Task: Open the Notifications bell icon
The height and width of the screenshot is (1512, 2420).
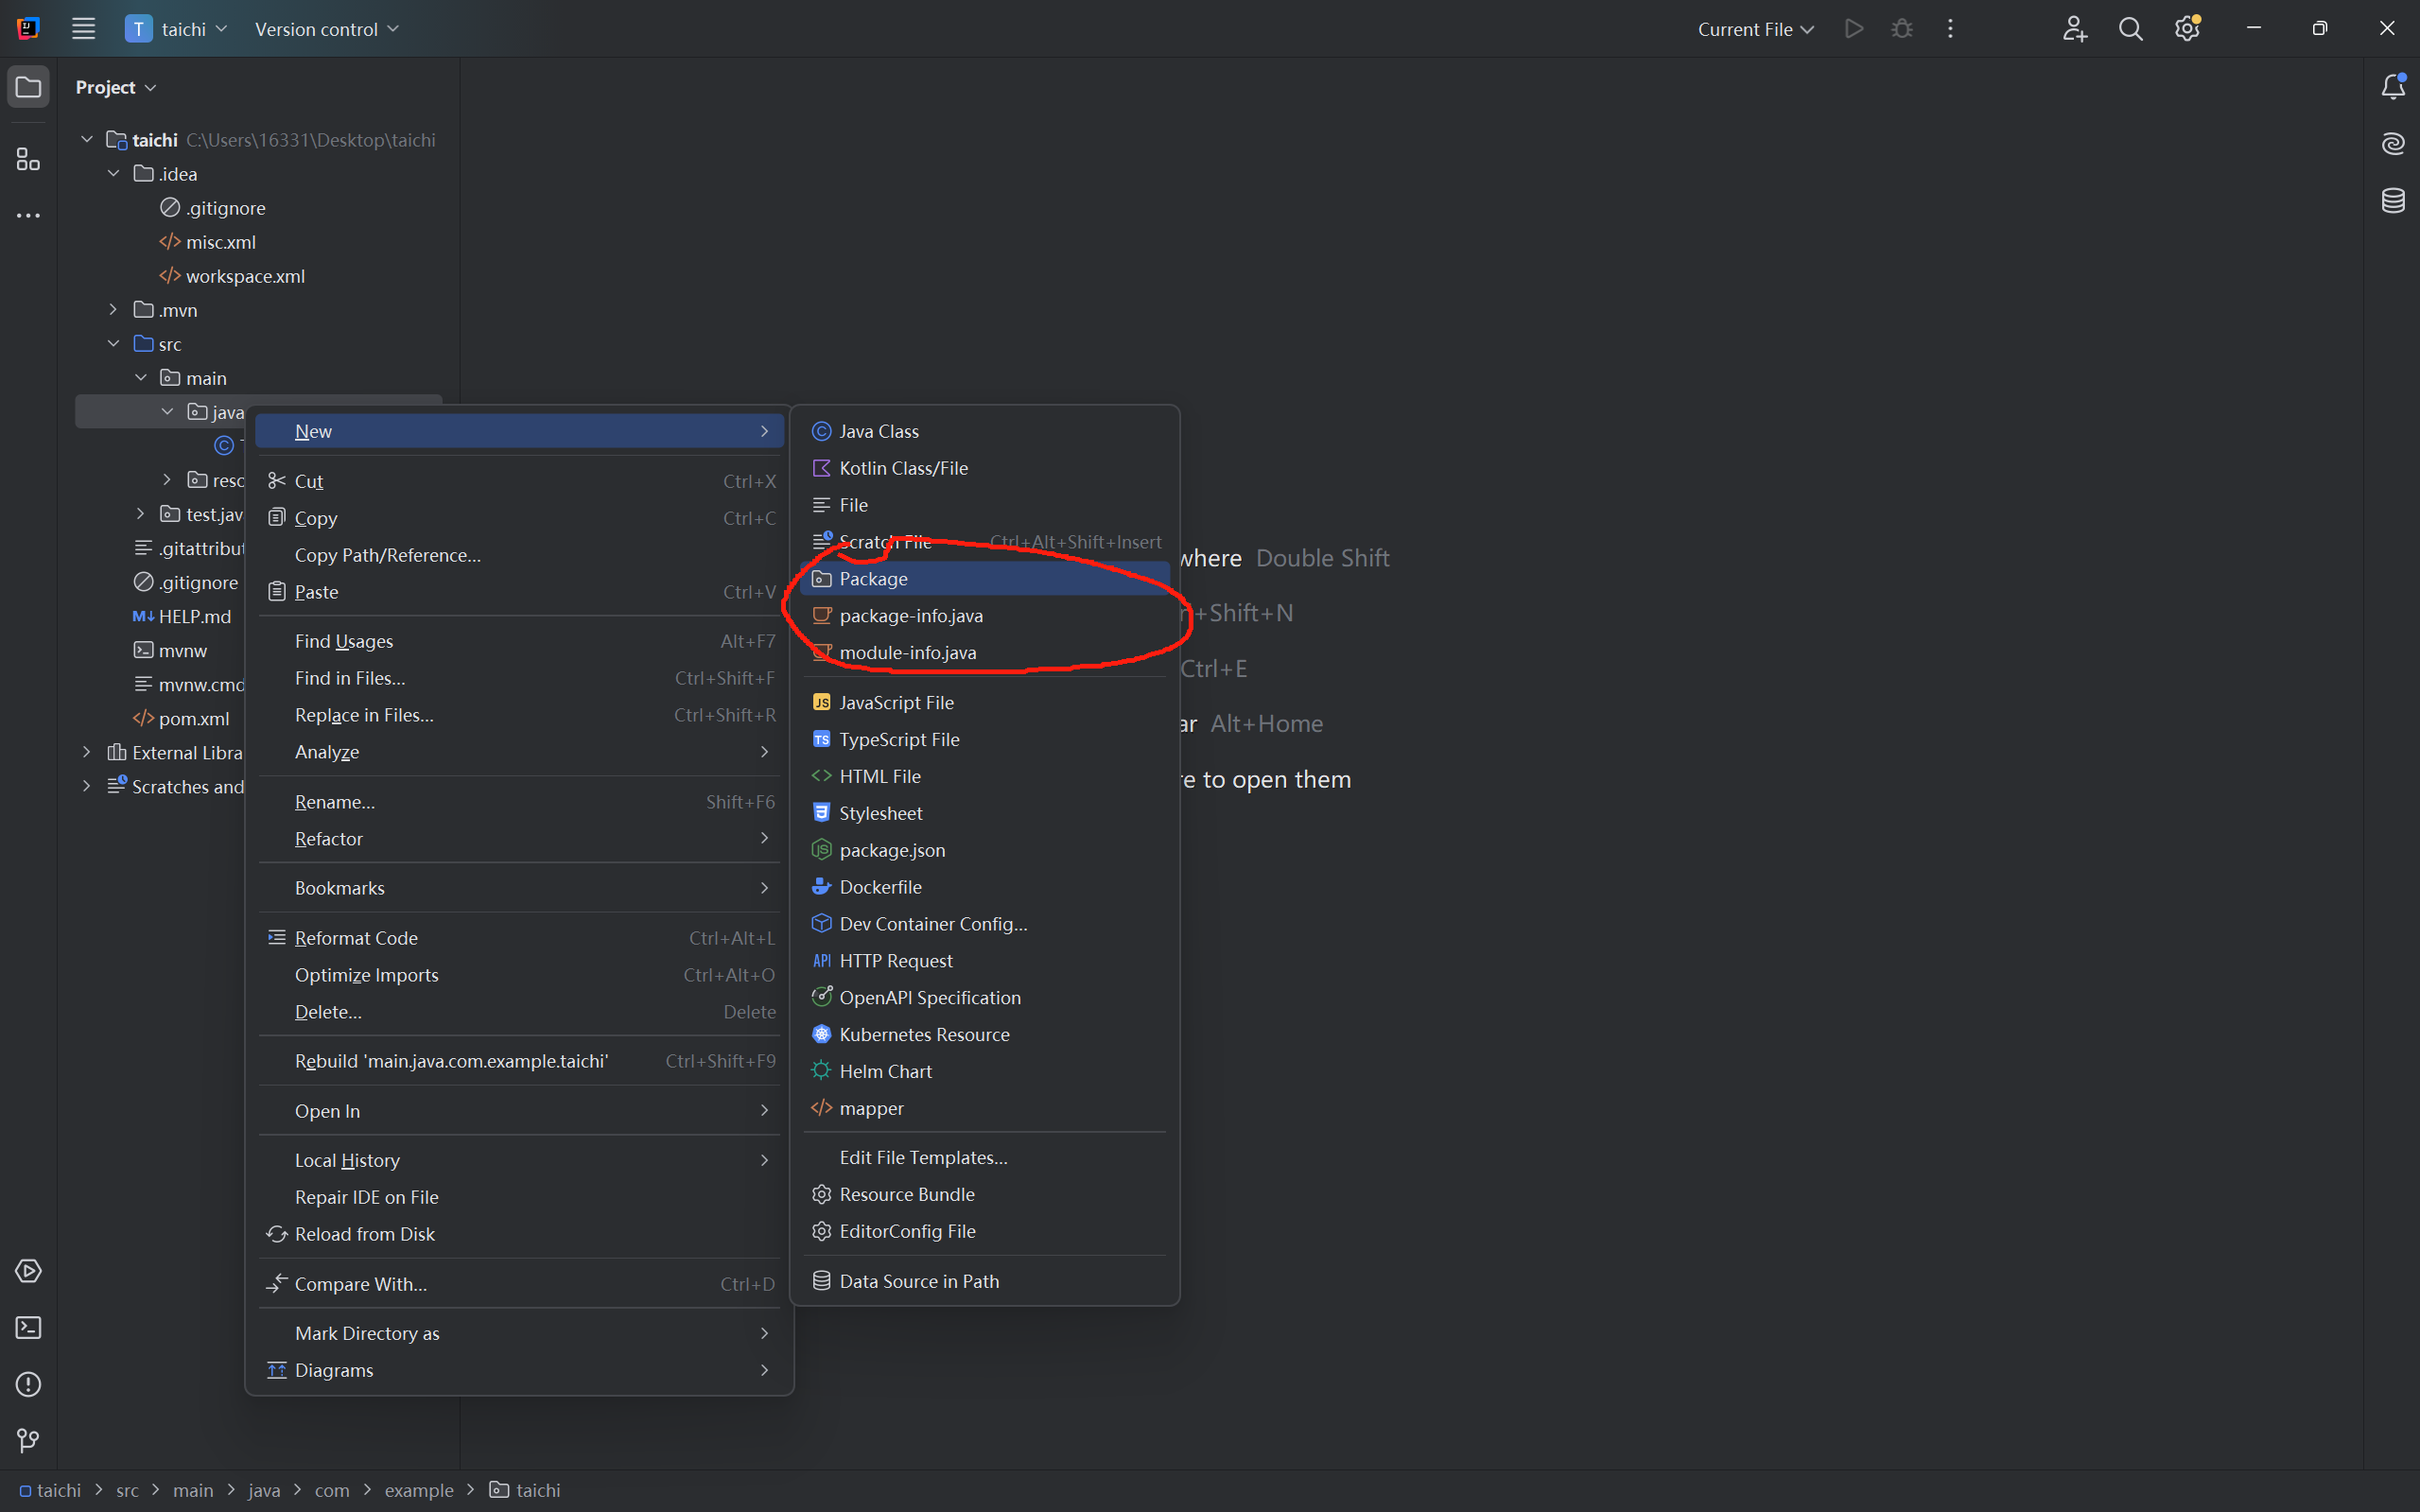Action: (x=2392, y=87)
